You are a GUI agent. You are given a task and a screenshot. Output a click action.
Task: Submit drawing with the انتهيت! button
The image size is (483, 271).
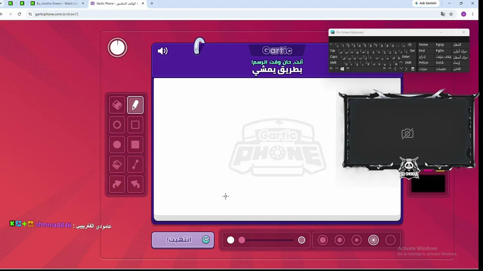tap(183, 240)
